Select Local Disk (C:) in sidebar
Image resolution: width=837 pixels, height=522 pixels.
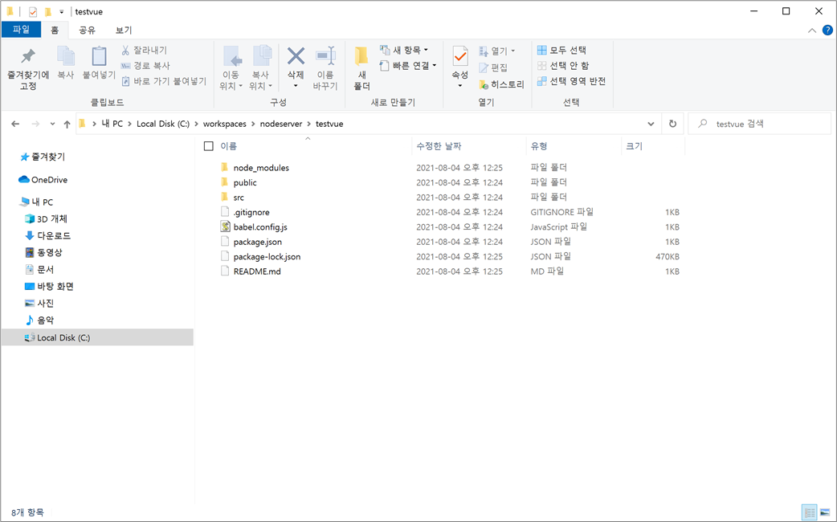coord(97,338)
